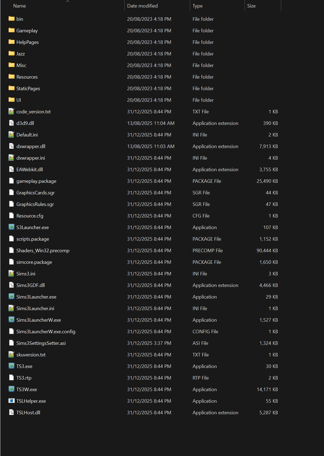Click the code_version.txt file icon
Image resolution: width=324 pixels, height=456 pixels.
11,111
